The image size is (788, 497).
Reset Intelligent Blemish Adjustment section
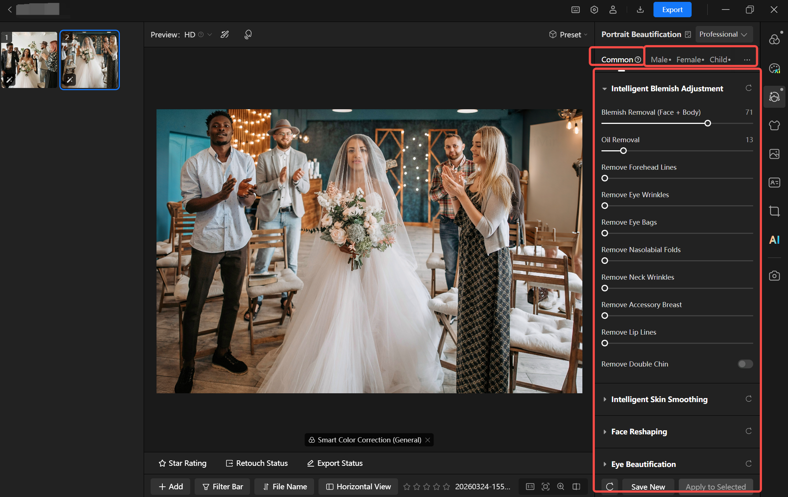pyautogui.click(x=748, y=88)
